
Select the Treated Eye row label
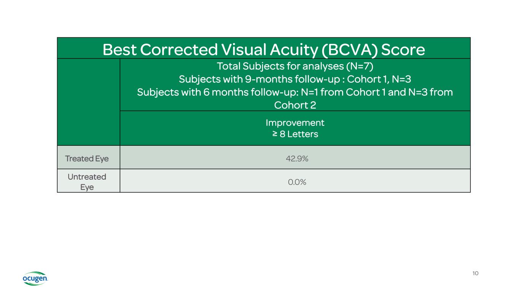(x=87, y=158)
